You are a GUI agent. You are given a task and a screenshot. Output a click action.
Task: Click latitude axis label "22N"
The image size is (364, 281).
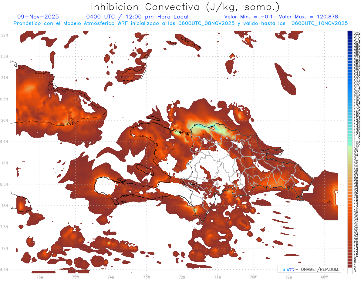pyautogui.click(x=5, y=35)
